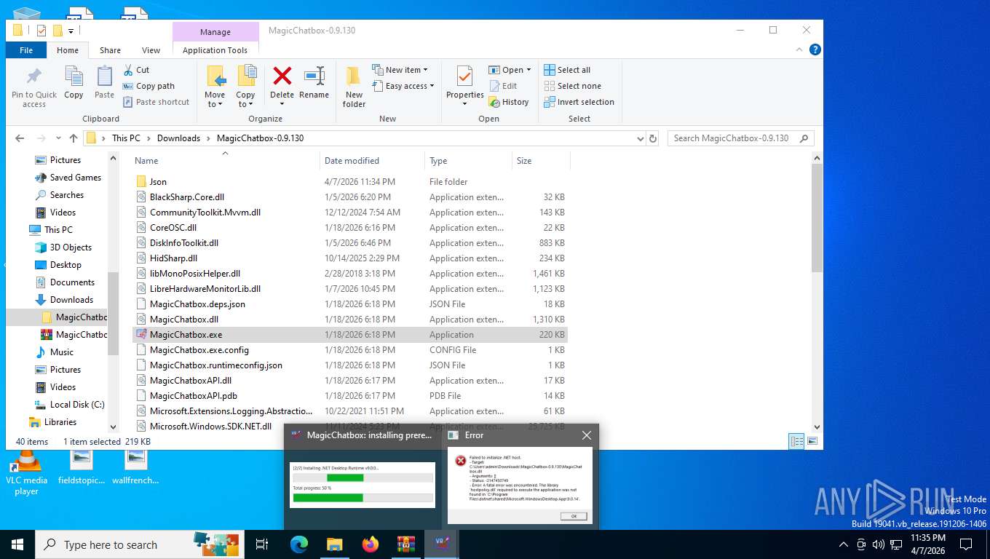This screenshot has width=990, height=559.
Task: Open Microsoft Edge from taskbar
Action: click(299, 544)
